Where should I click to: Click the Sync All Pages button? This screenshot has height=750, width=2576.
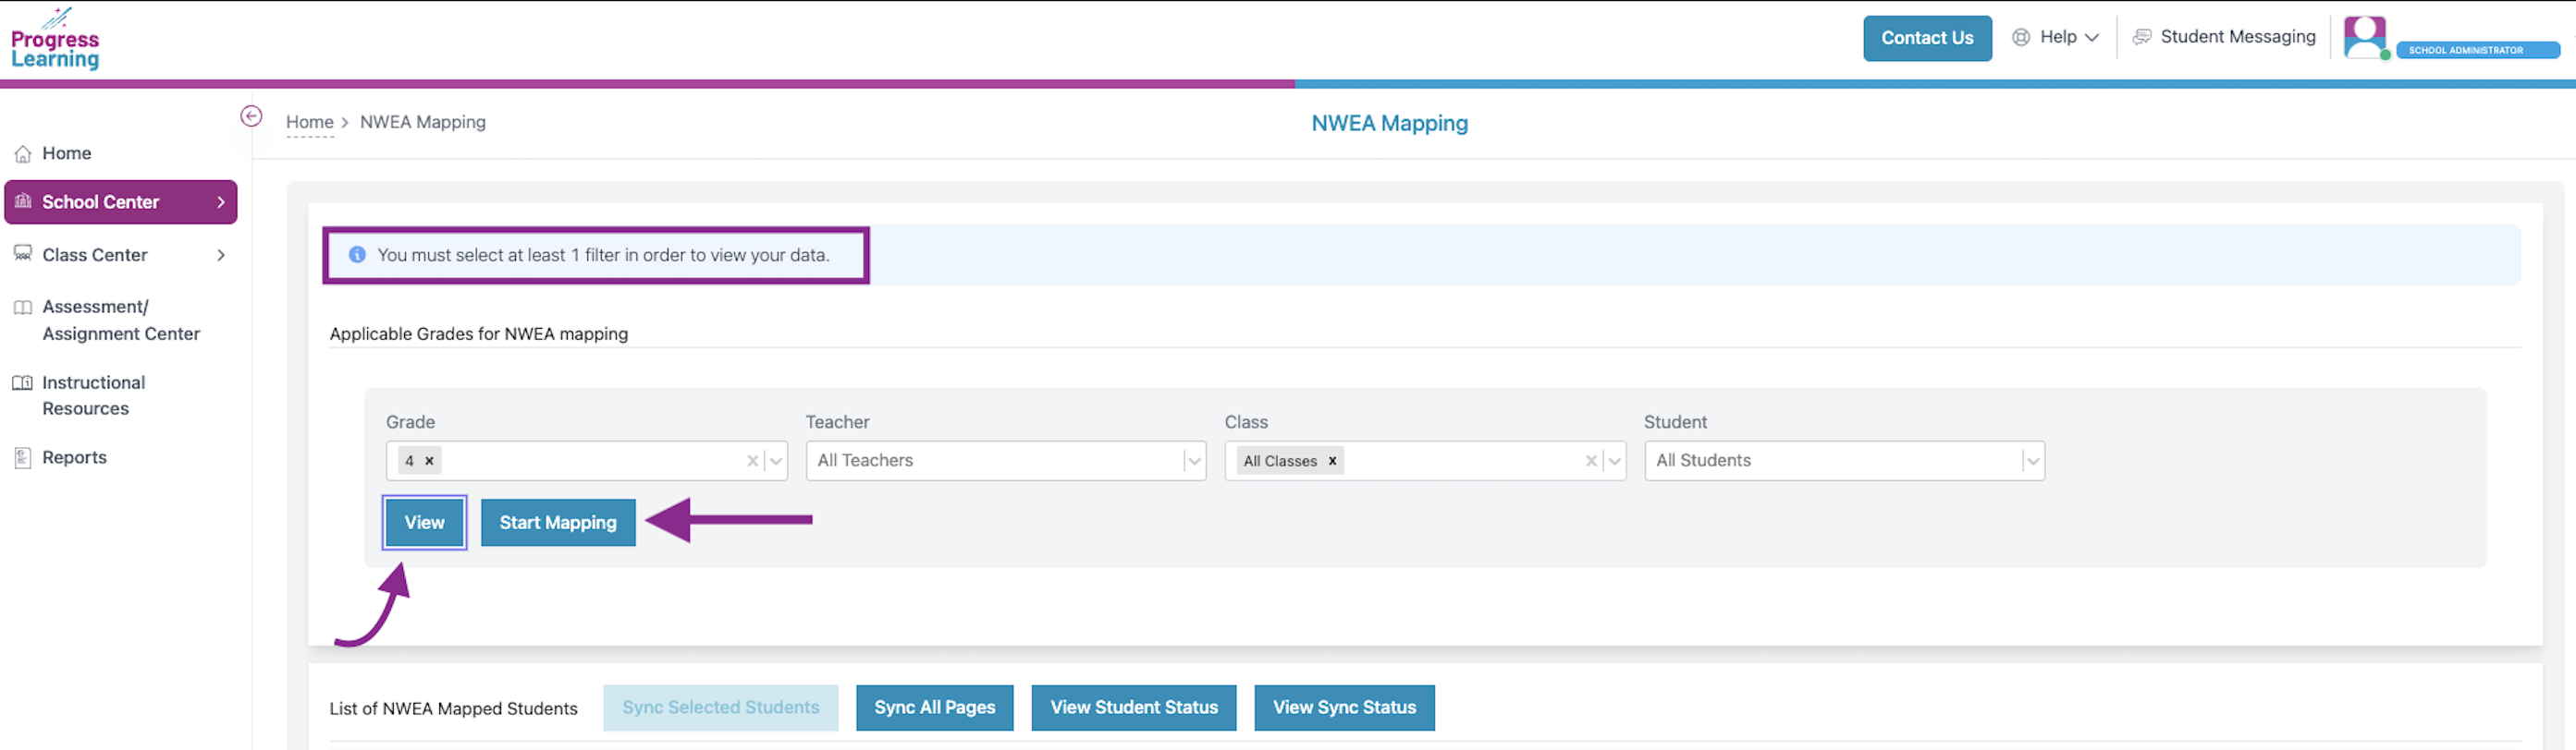click(934, 708)
